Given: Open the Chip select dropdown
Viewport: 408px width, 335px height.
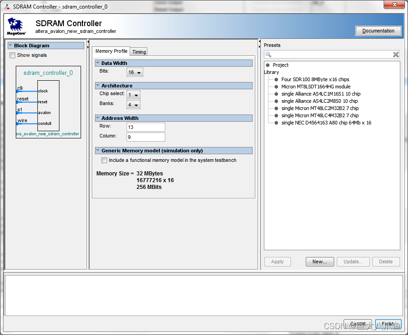Looking at the screenshot, I should click(133, 95).
